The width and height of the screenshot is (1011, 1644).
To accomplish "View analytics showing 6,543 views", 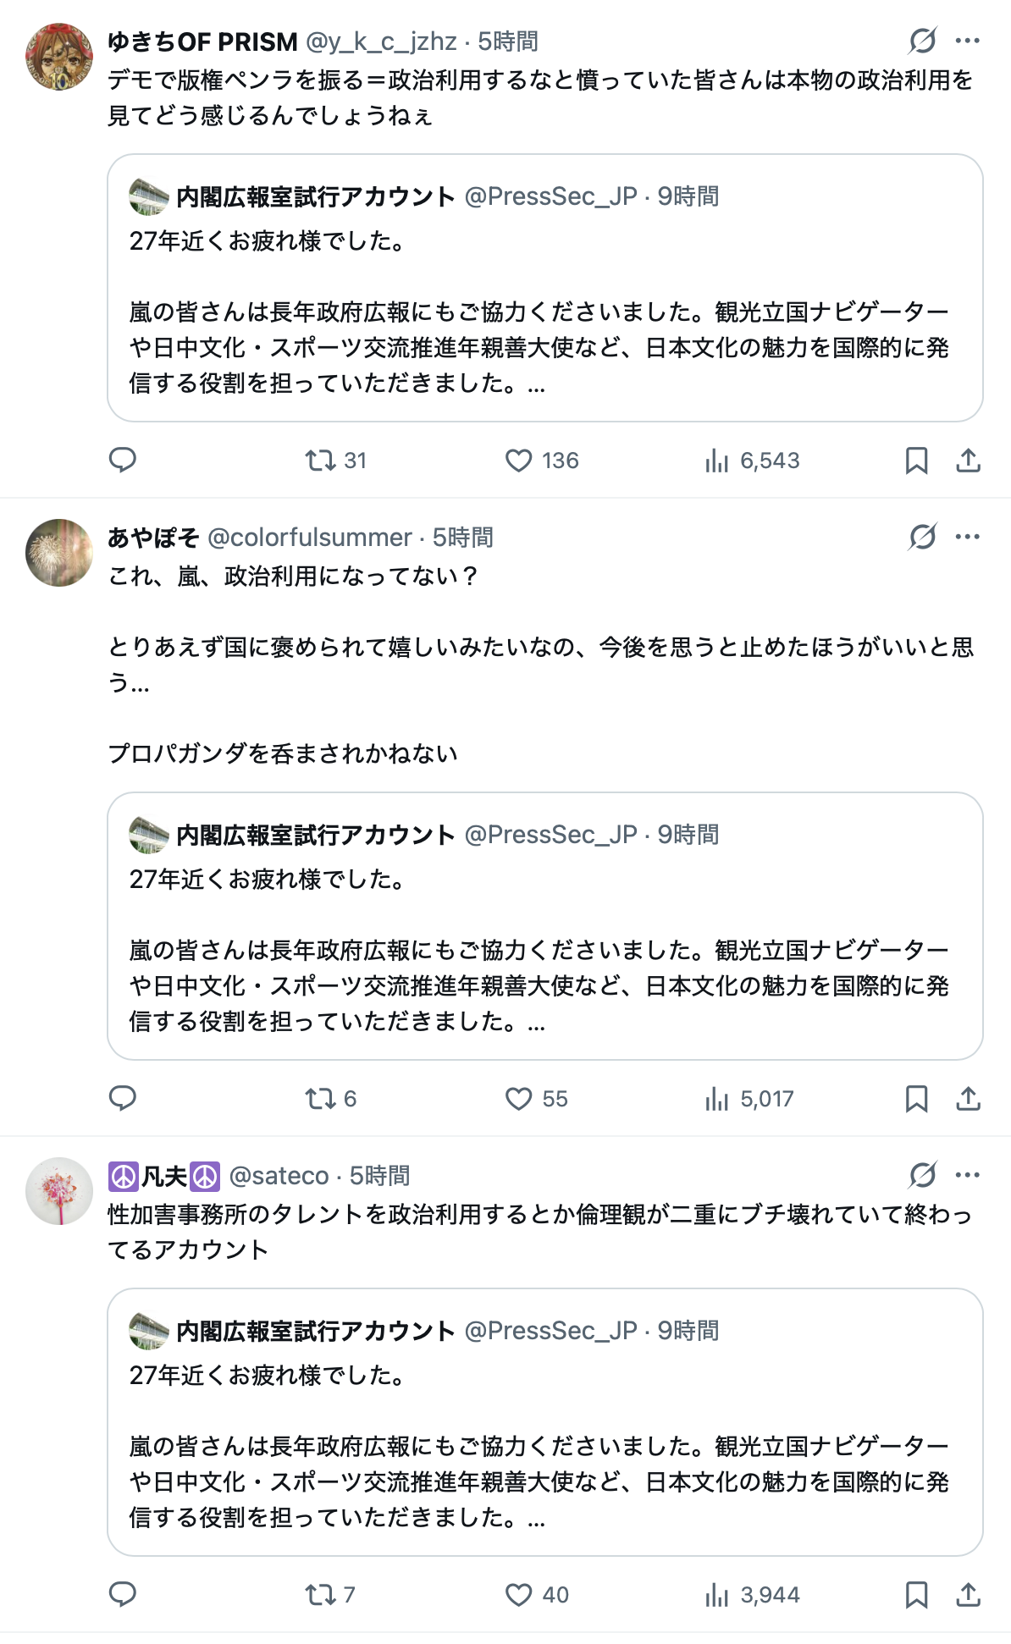I will pyautogui.click(x=752, y=461).
